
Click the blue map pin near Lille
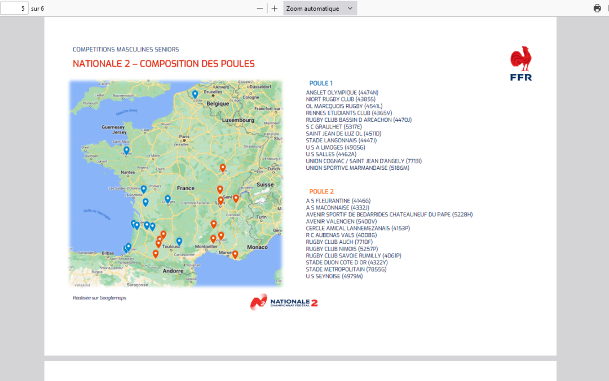point(195,94)
